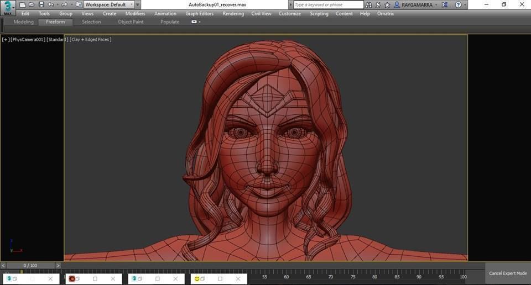Open the Rendering menu
The width and height of the screenshot is (531, 285).
coord(233,13)
